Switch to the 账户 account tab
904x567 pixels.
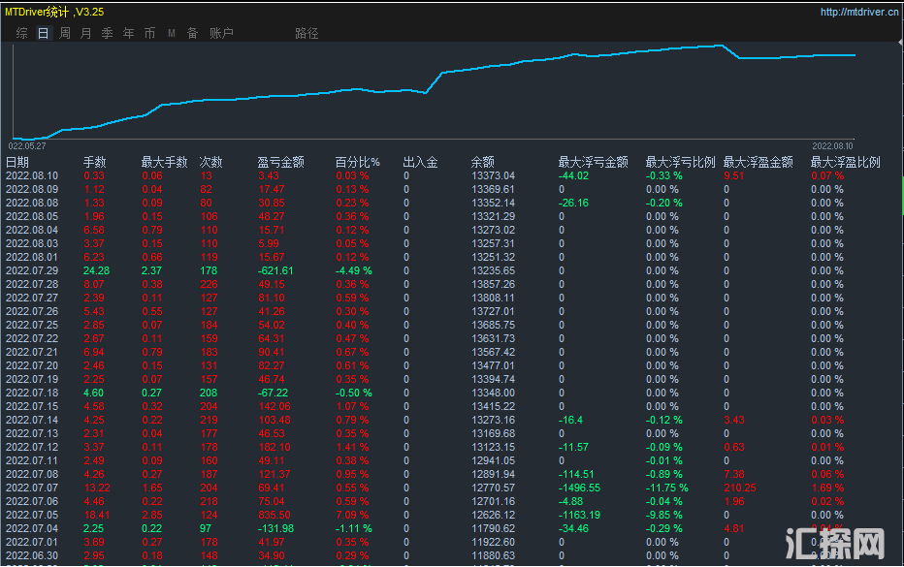(x=221, y=33)
